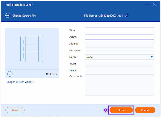The height and width of the screenshot is (117, 161).
Task: Click the file name video02182023.mp4
Action: tap(111, 16)
